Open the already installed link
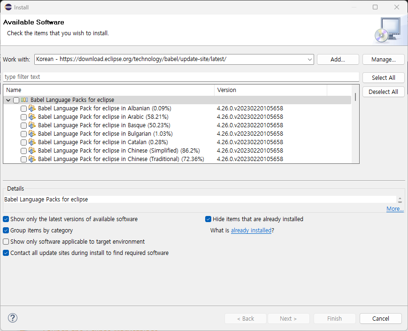This screenshot has height=331, width=408. pos(251,231)
